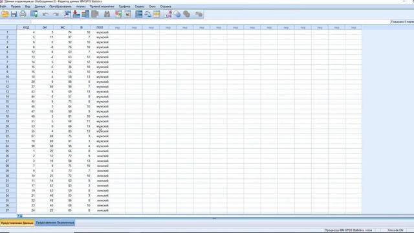
Task: Click the Go to Variable icon
Action: click(76, 14)
